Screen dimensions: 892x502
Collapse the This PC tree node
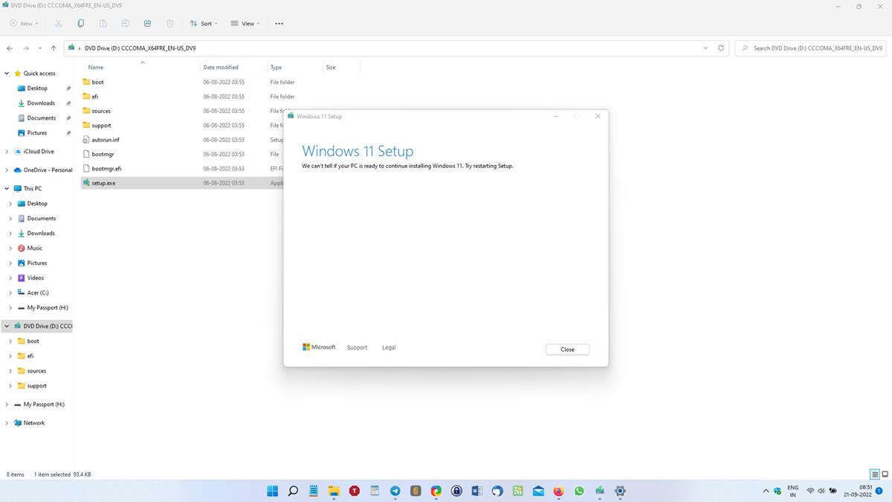pyautogui.click(x=7, y=189)
